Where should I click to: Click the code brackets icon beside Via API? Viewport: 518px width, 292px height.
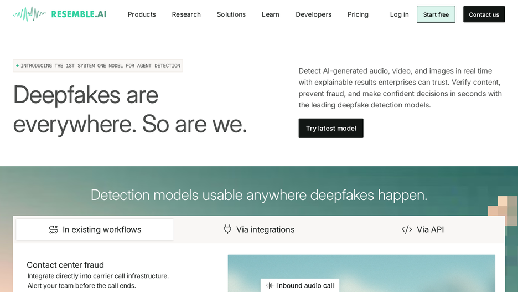click(x=407, y=229)
